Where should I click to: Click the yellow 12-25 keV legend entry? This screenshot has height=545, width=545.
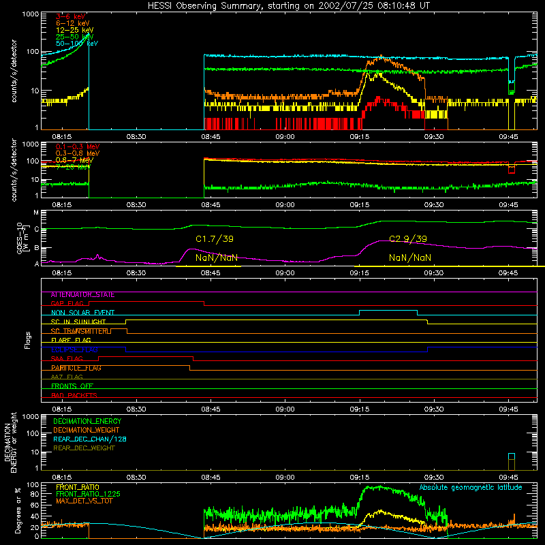(75, 30)
